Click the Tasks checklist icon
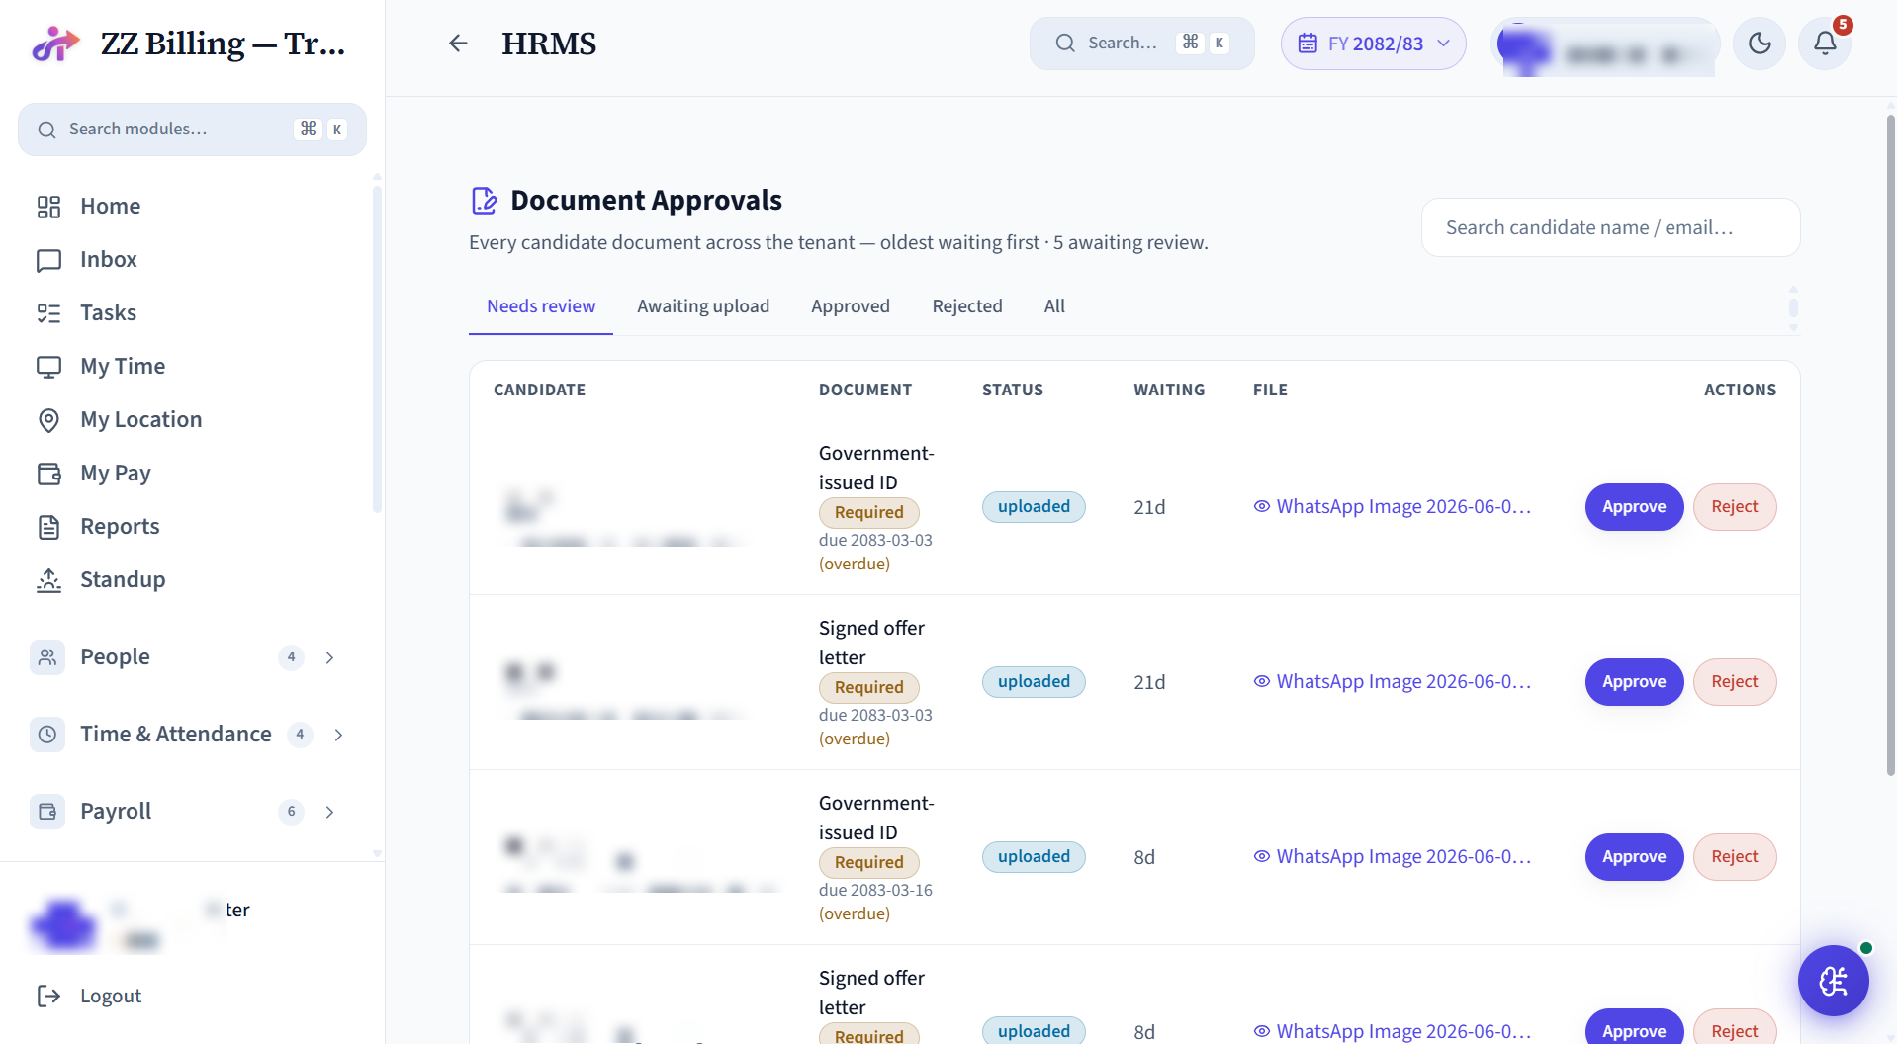The height and width of the screenshot is (1044, 1897). click(x=48, y=313)
